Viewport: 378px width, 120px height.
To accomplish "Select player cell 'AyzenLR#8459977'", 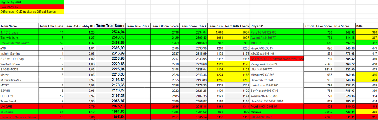I will [x=277, y=37].
